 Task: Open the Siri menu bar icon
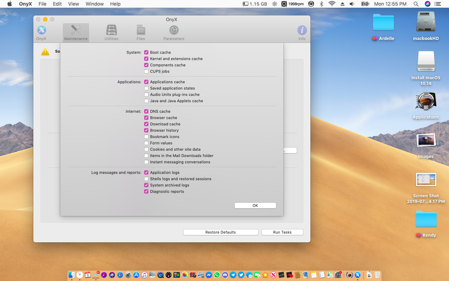[427, 4]
